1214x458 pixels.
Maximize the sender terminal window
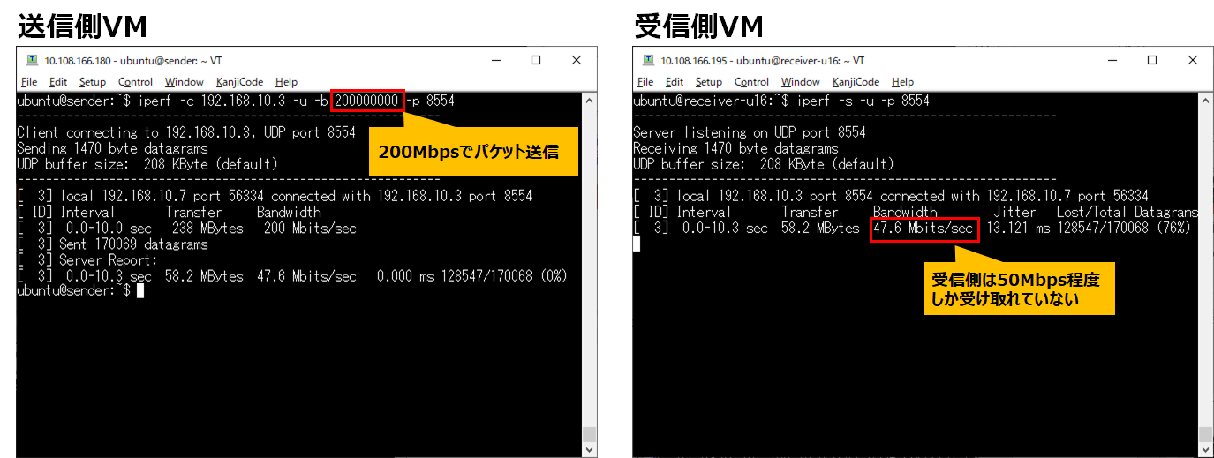(x=536, y=60)
